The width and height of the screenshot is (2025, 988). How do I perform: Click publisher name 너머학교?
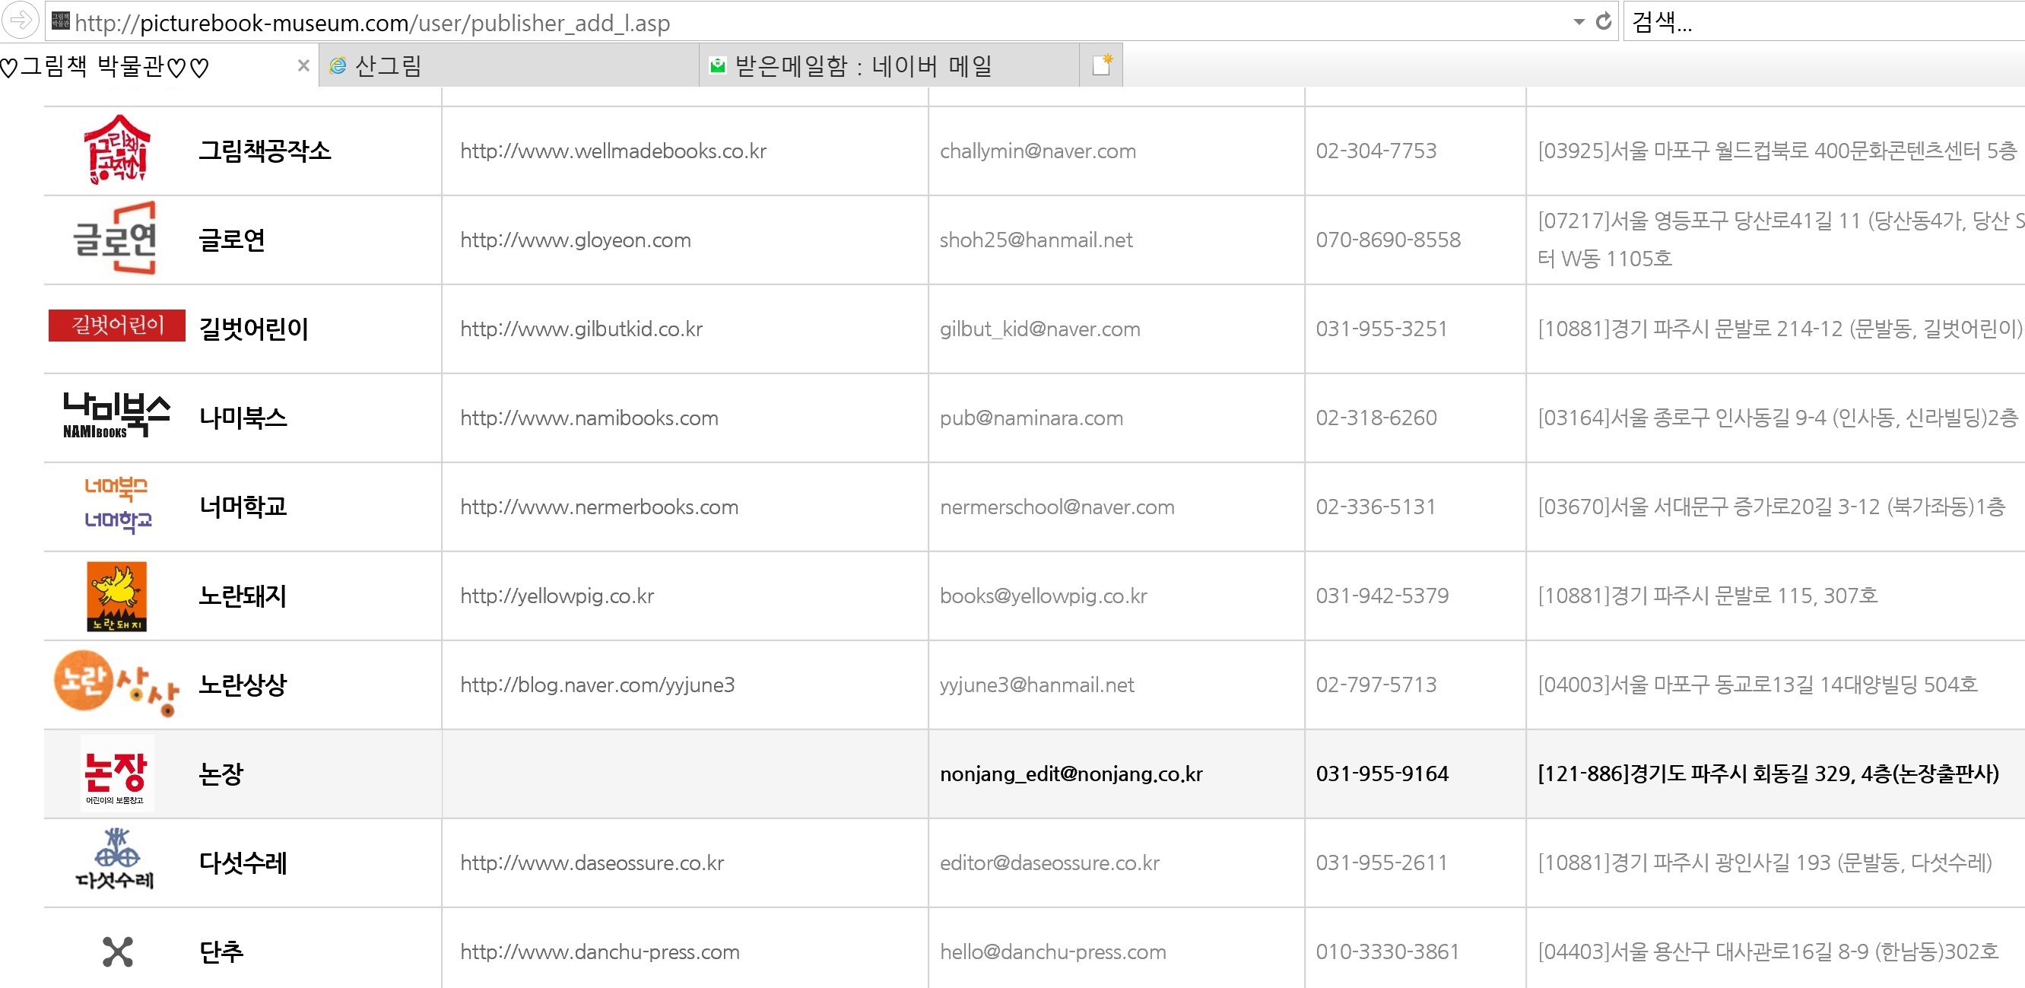click(x=243, y=507)
